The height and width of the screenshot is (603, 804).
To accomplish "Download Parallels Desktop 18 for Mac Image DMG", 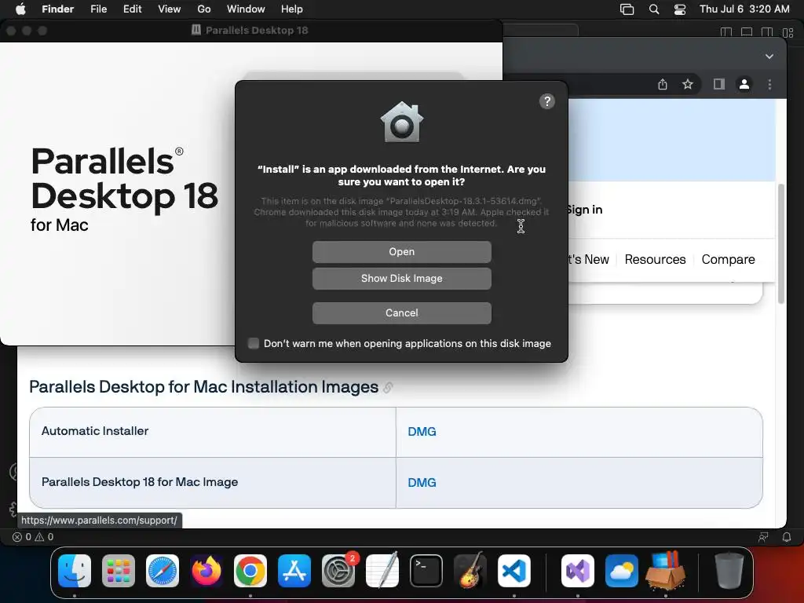I will pos(422,483).
